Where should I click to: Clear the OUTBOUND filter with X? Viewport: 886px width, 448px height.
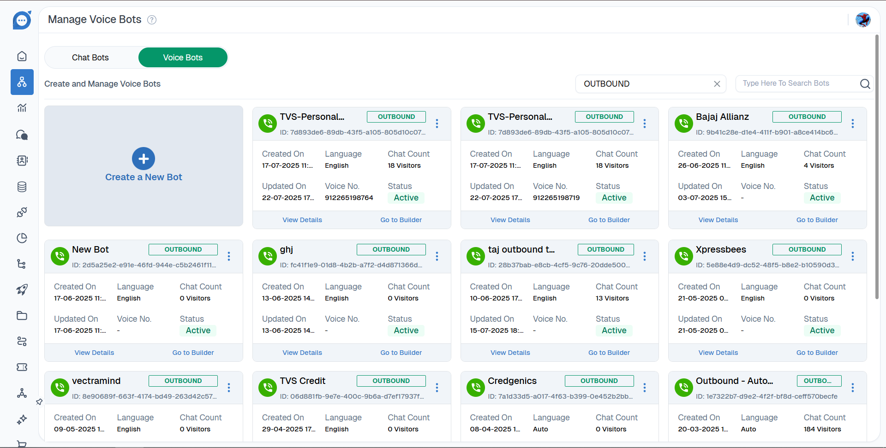tap(717, 84)
